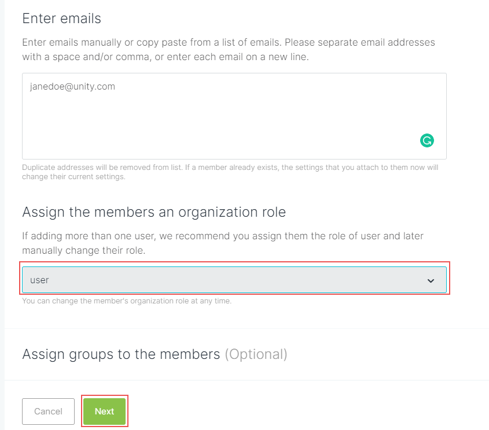The height and width of the screenshot is (430, 489).
Task: Click the green Next button
Action: (105, 412)
